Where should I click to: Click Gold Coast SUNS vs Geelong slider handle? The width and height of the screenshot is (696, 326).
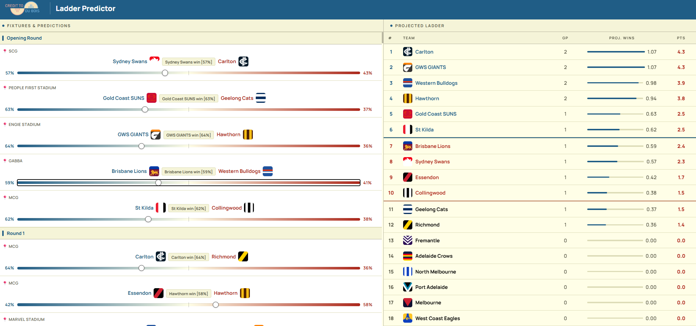click(x=145, y=109)
